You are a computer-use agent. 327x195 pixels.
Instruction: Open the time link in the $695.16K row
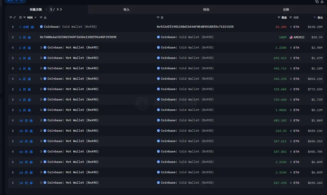pyautogui.click(x=26, y=183)
